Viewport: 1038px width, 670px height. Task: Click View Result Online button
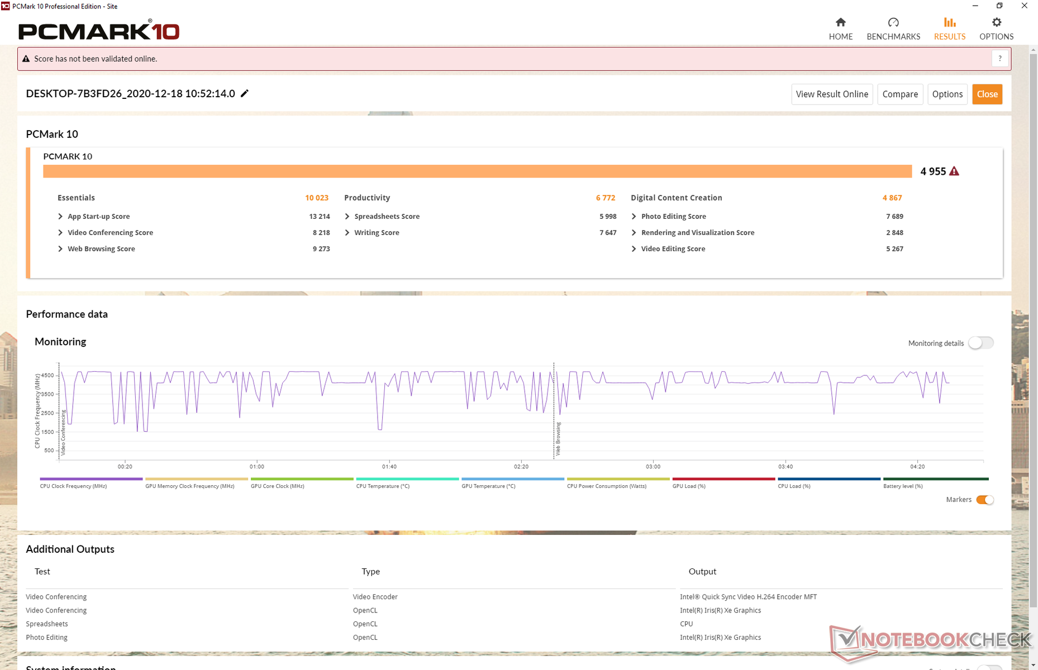coord(832,94)
